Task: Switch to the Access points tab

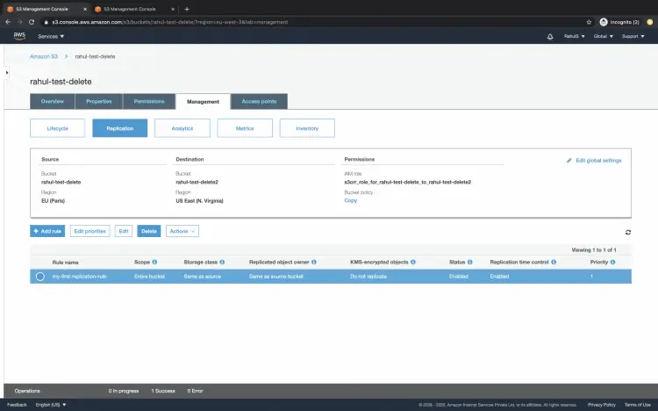Action: tap(259, 101)
